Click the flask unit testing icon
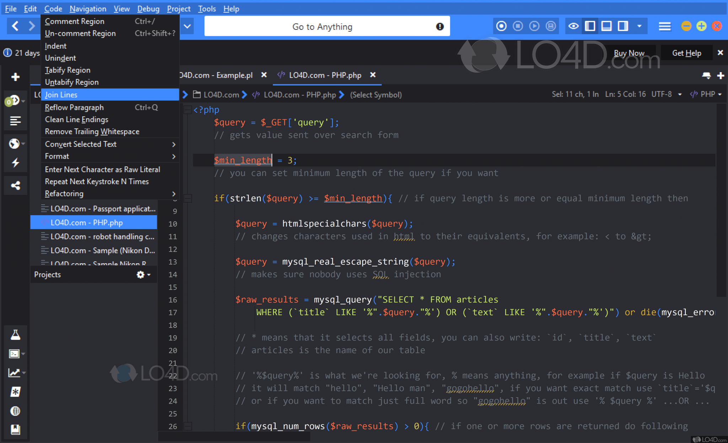The width and height of the screenshot is (728, 443). pyautogui.click(x=15, y=335)
